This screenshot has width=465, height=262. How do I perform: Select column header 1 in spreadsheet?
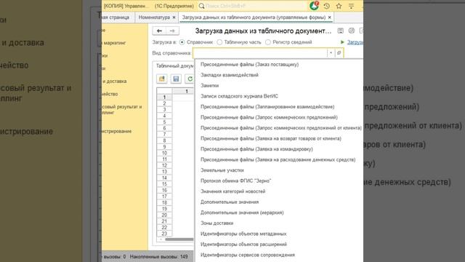[x=187, y=91]
